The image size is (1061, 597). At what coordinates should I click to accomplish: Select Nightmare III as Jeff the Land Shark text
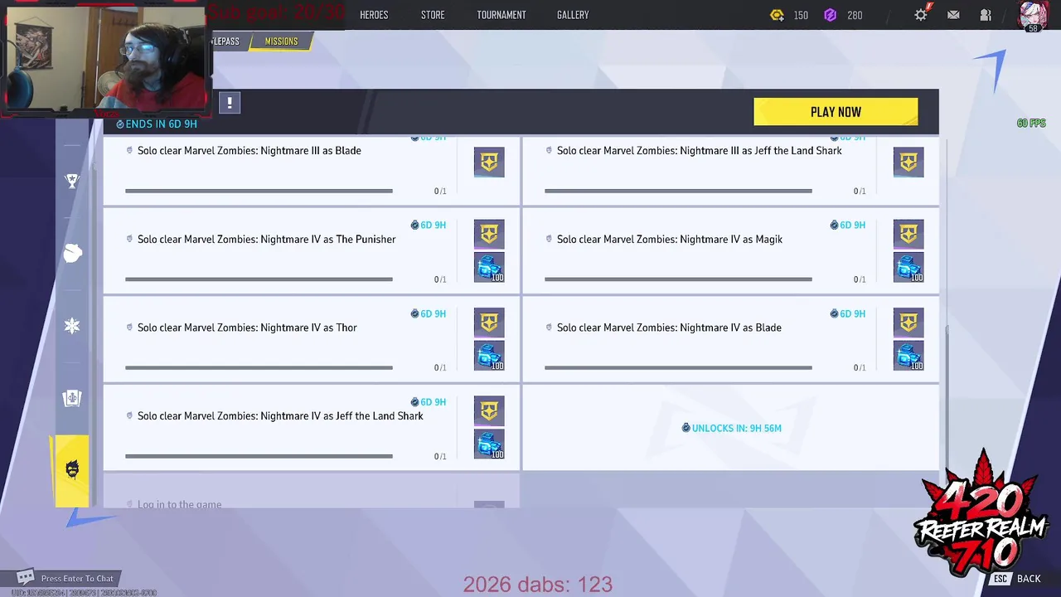click(699, 151)
